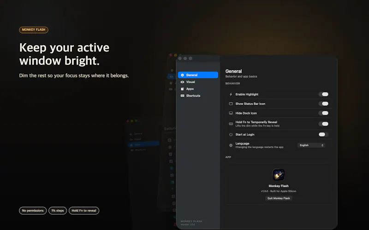The image size is (369, 230).
Task: Click the 'Monkey Flash' name under app icon
Action: pyautogui.click(x=279, y=186)
